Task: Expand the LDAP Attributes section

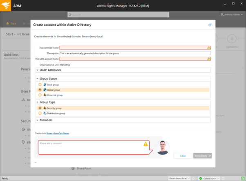Action: (x=123, y=70)
